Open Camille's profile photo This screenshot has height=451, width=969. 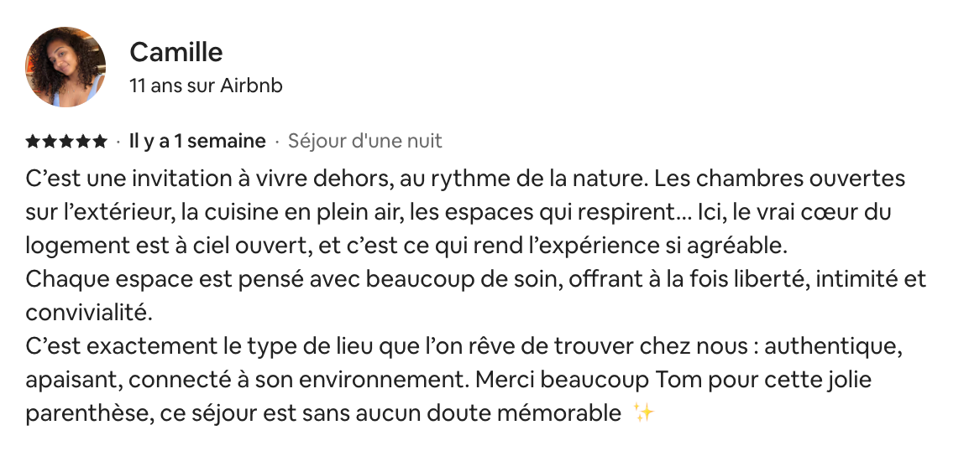[65, 67]
